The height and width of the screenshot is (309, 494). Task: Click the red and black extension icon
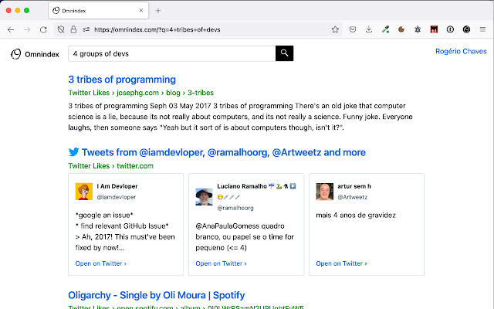434,29
